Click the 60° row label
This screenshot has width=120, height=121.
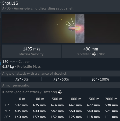tap(7, 117)
